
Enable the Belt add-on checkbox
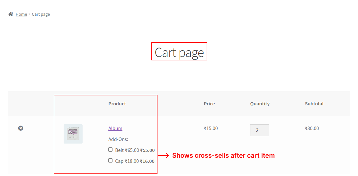[x=111, y=150]
